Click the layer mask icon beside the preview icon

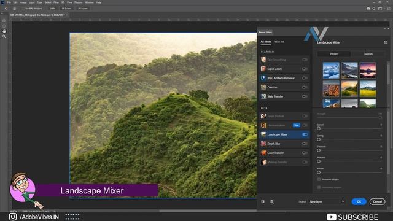click(272, 202)
